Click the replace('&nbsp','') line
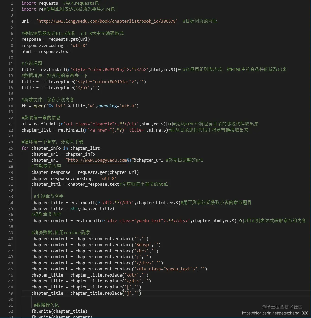Viewport: 311px width, 318px height. point(96,245)
